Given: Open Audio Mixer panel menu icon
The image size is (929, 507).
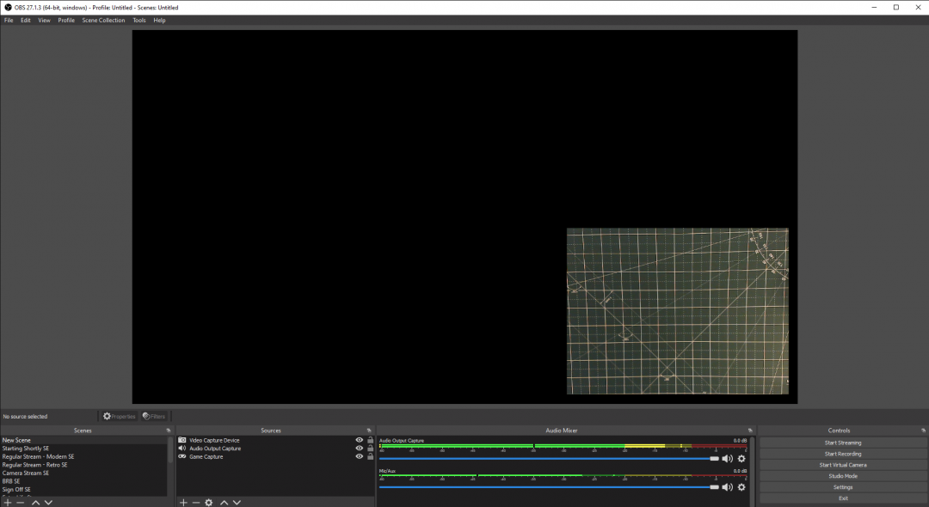Looking at the screenshot, I should (749, 430).
